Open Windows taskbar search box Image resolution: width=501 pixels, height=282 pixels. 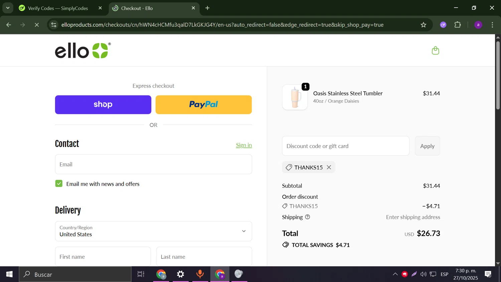pyautogui.click(x=75, y=274)
